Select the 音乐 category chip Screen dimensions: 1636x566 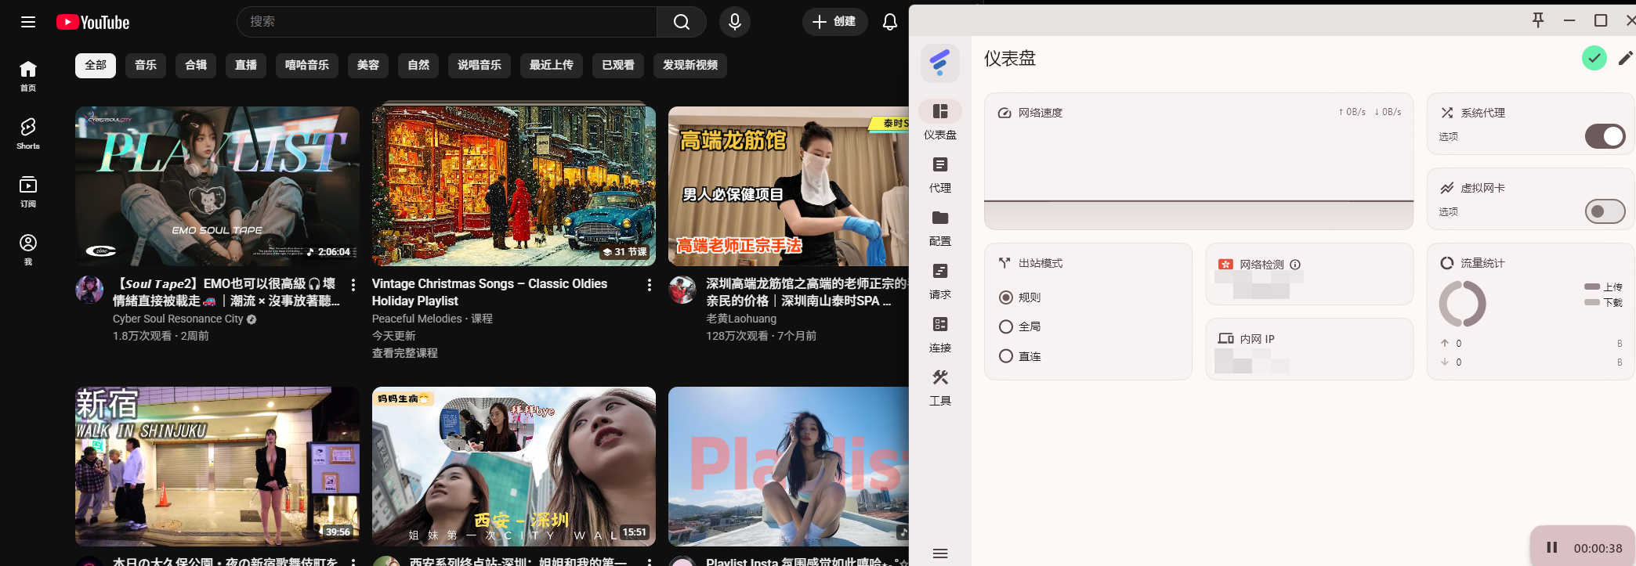coord(146,65)
